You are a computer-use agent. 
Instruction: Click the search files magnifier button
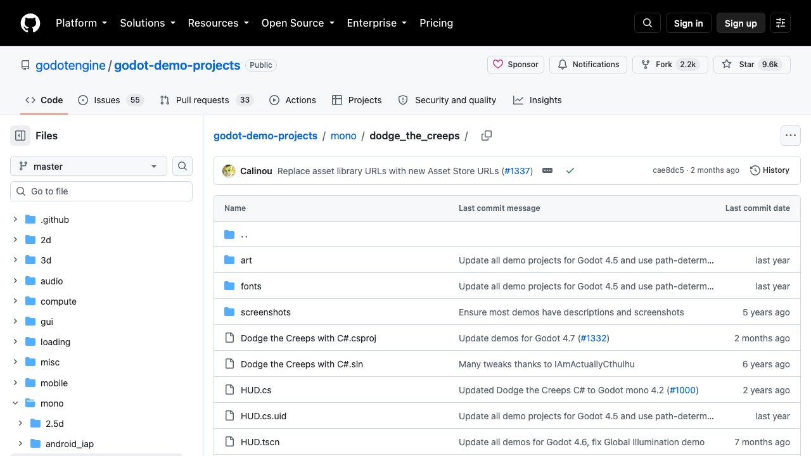tap(182, 166)
